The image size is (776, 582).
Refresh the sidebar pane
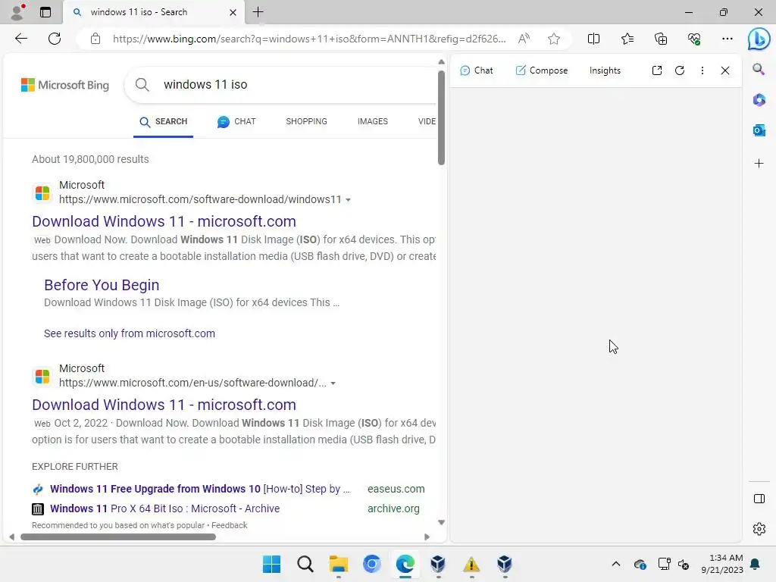680,70
